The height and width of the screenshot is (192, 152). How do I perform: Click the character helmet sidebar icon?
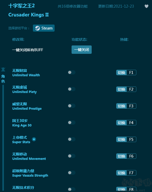(3, 69)
